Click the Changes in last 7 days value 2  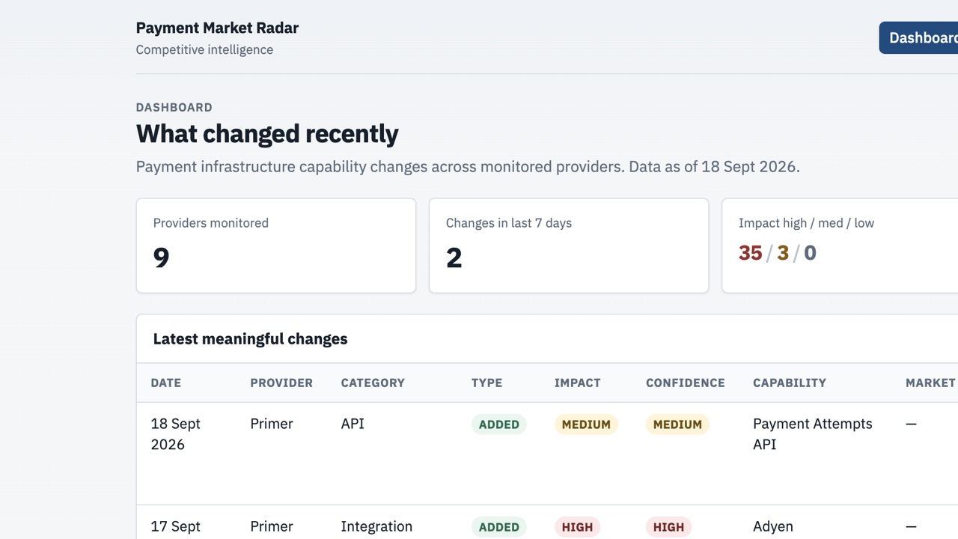pyautogui.click(x=454, y=258)
